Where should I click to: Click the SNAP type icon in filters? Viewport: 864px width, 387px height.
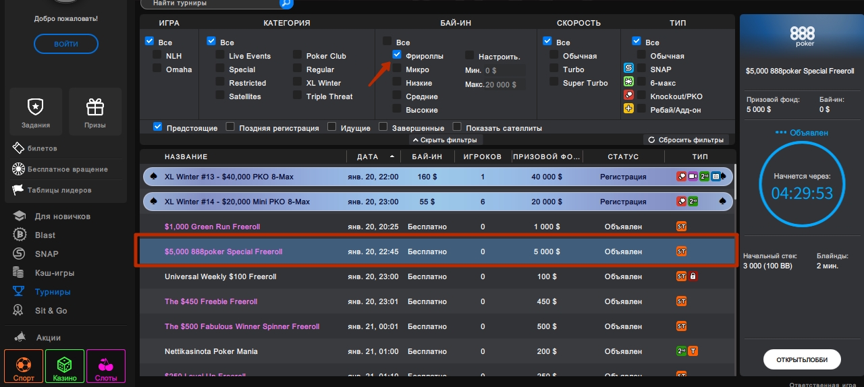pos(628,69)
